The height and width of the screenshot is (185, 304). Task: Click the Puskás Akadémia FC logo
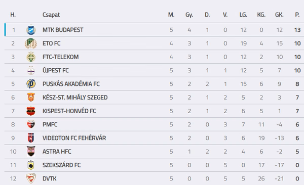pyautogui.click(x=31, y=84)
